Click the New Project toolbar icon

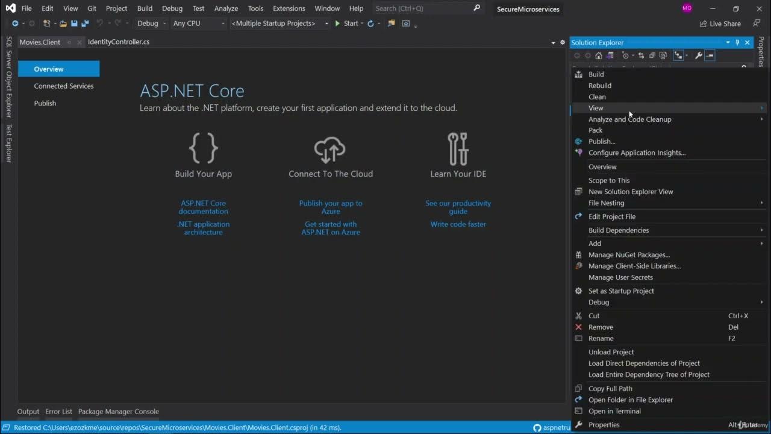47,24
